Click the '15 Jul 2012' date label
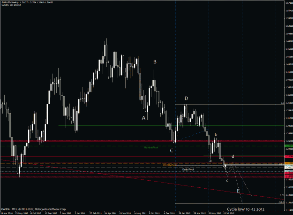Screen dimensions: 293x215 [x=229, y=213]
